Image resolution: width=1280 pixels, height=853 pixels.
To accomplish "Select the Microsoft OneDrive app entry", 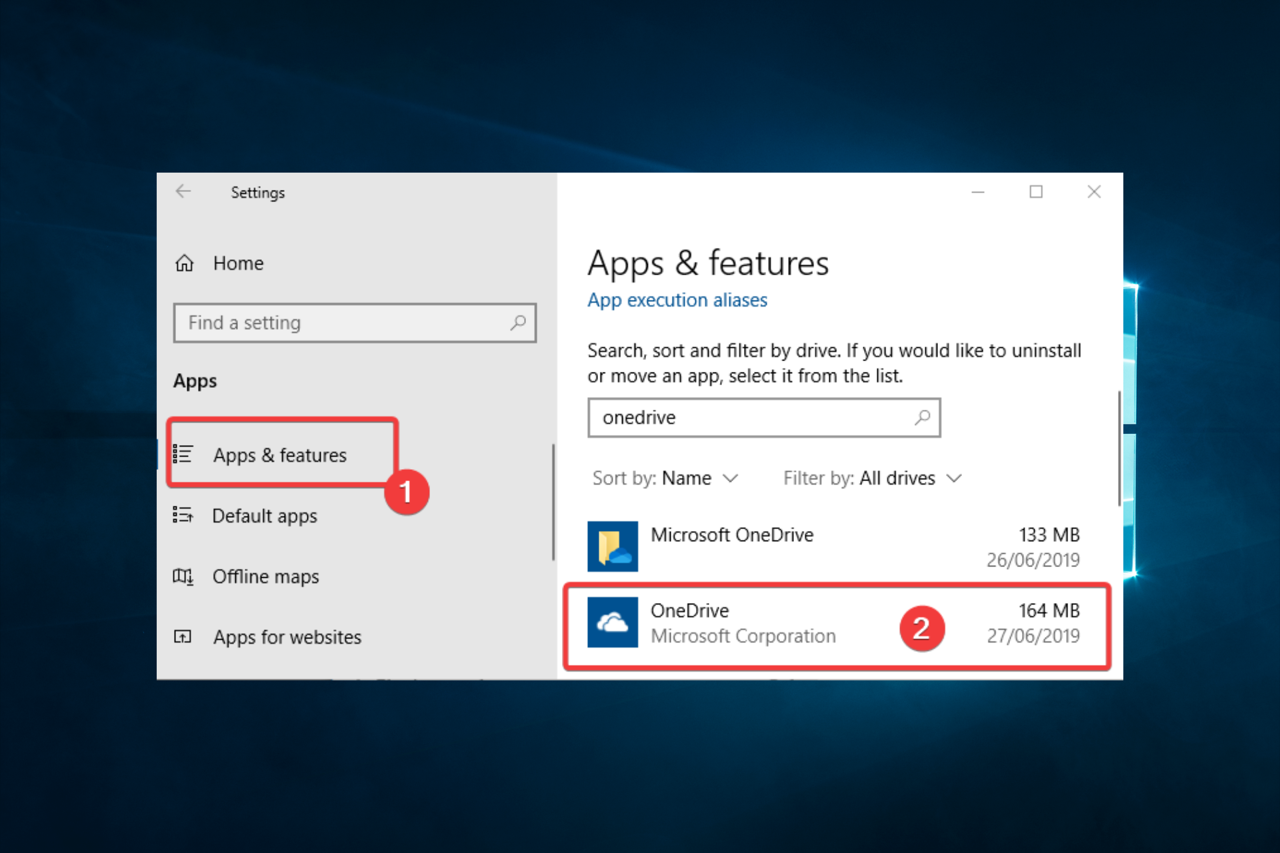I will (833, 546).
